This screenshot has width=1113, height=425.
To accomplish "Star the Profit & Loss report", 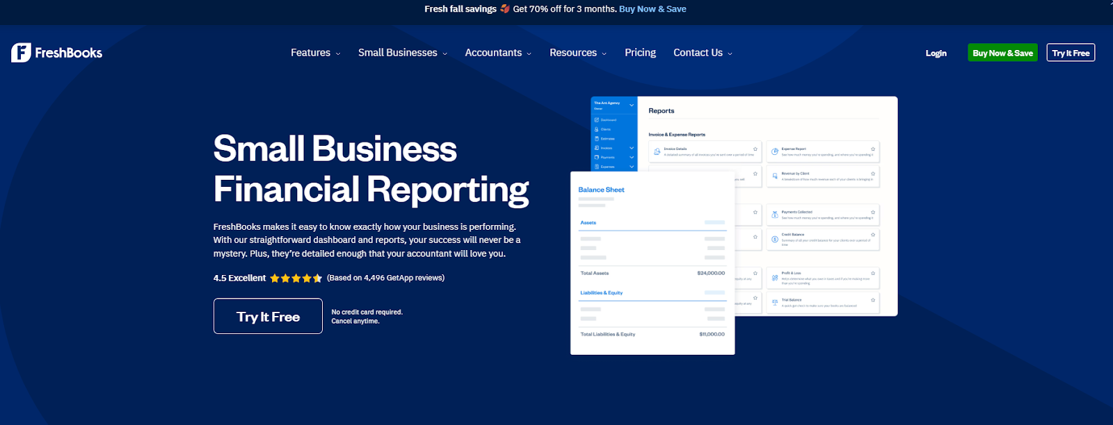I will click(x=873, y=273).
